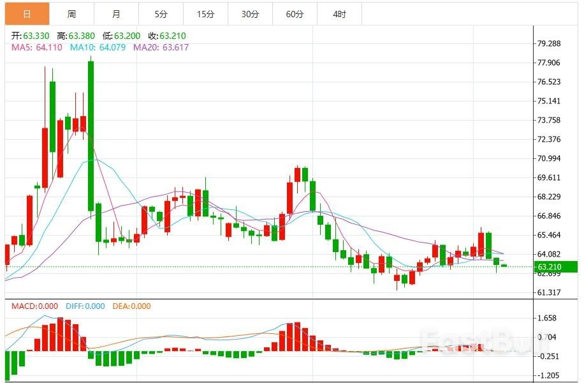The image size is (584, 383).
Task: Select the monthly (月) timeframe tab
Action: pyautogui.click(x=117, y=12)
